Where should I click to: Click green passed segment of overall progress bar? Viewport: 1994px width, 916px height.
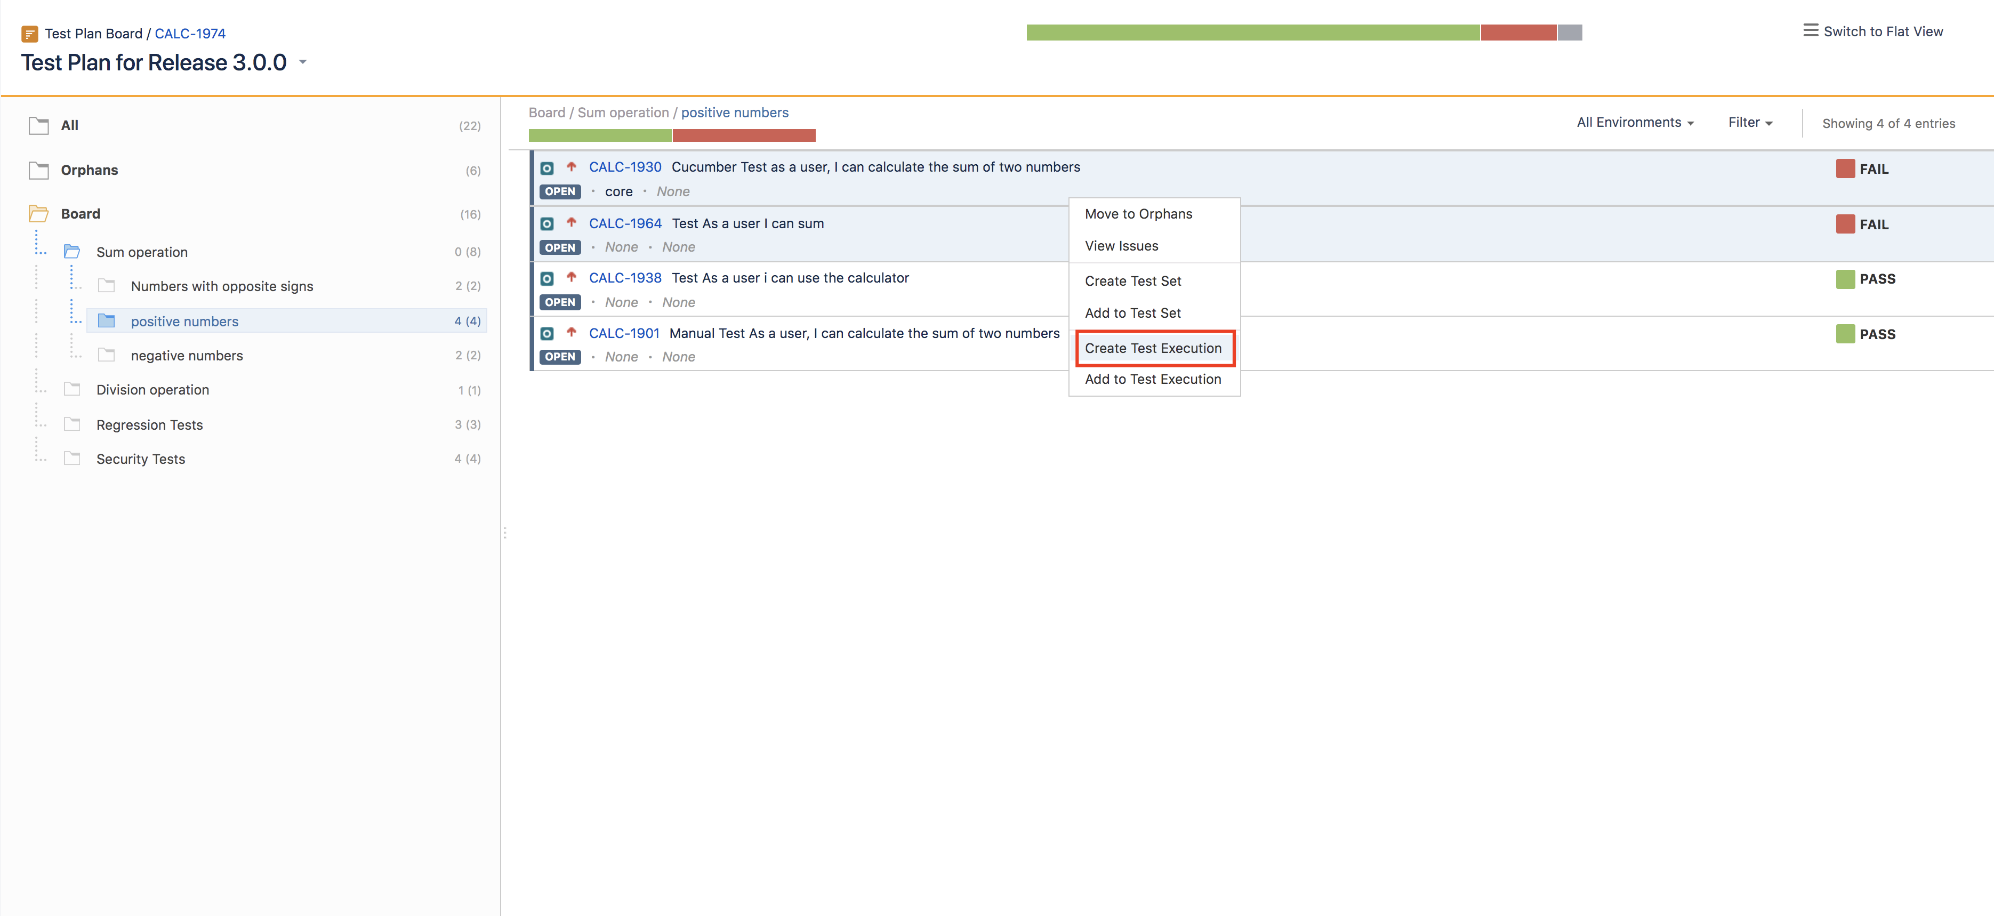click(x=1252, y=33)
